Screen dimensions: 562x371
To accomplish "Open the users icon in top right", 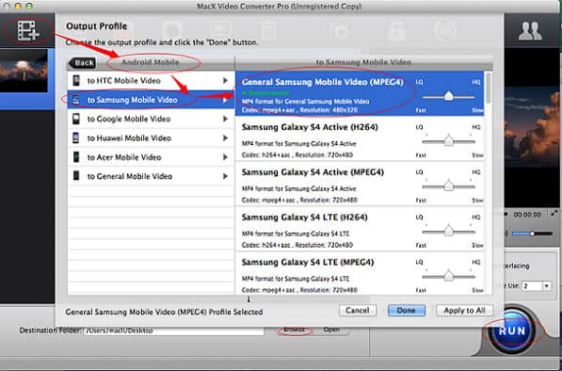I will click(x=529, y=31).
